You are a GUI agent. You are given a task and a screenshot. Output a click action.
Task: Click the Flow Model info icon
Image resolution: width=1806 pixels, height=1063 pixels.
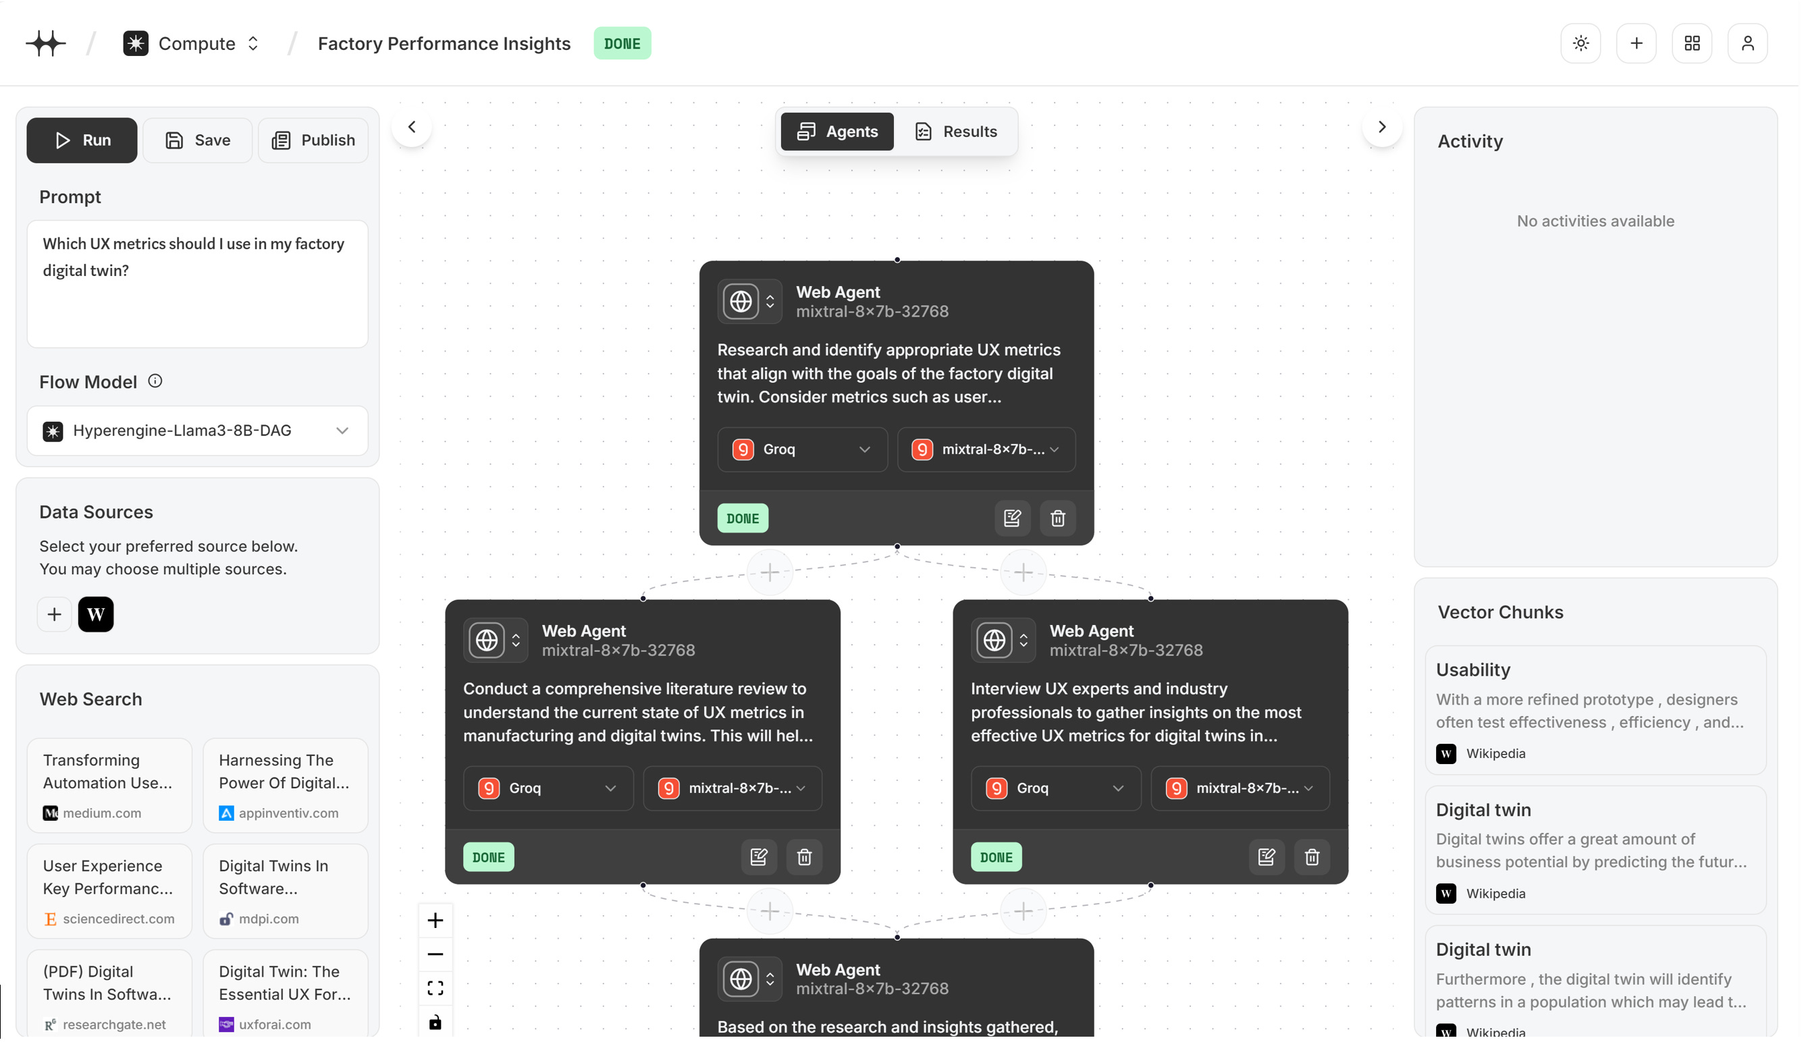tap(155, 382)
